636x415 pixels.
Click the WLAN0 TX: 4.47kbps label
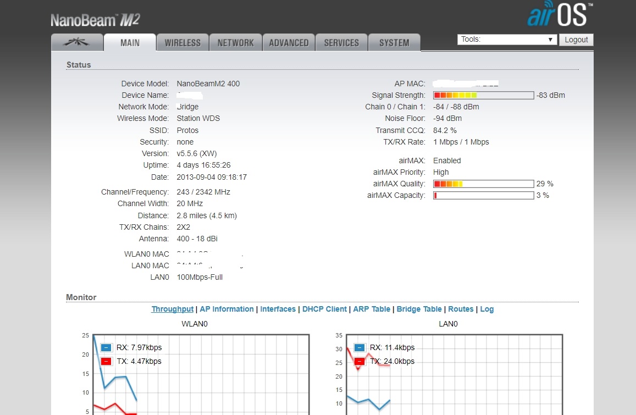coord(139,361)
